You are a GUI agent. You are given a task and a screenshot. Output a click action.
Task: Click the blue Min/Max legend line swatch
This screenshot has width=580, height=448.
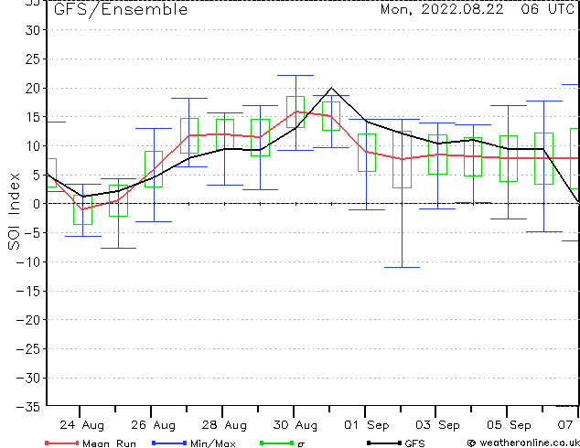pyautogui.click(x=169, y=443)
